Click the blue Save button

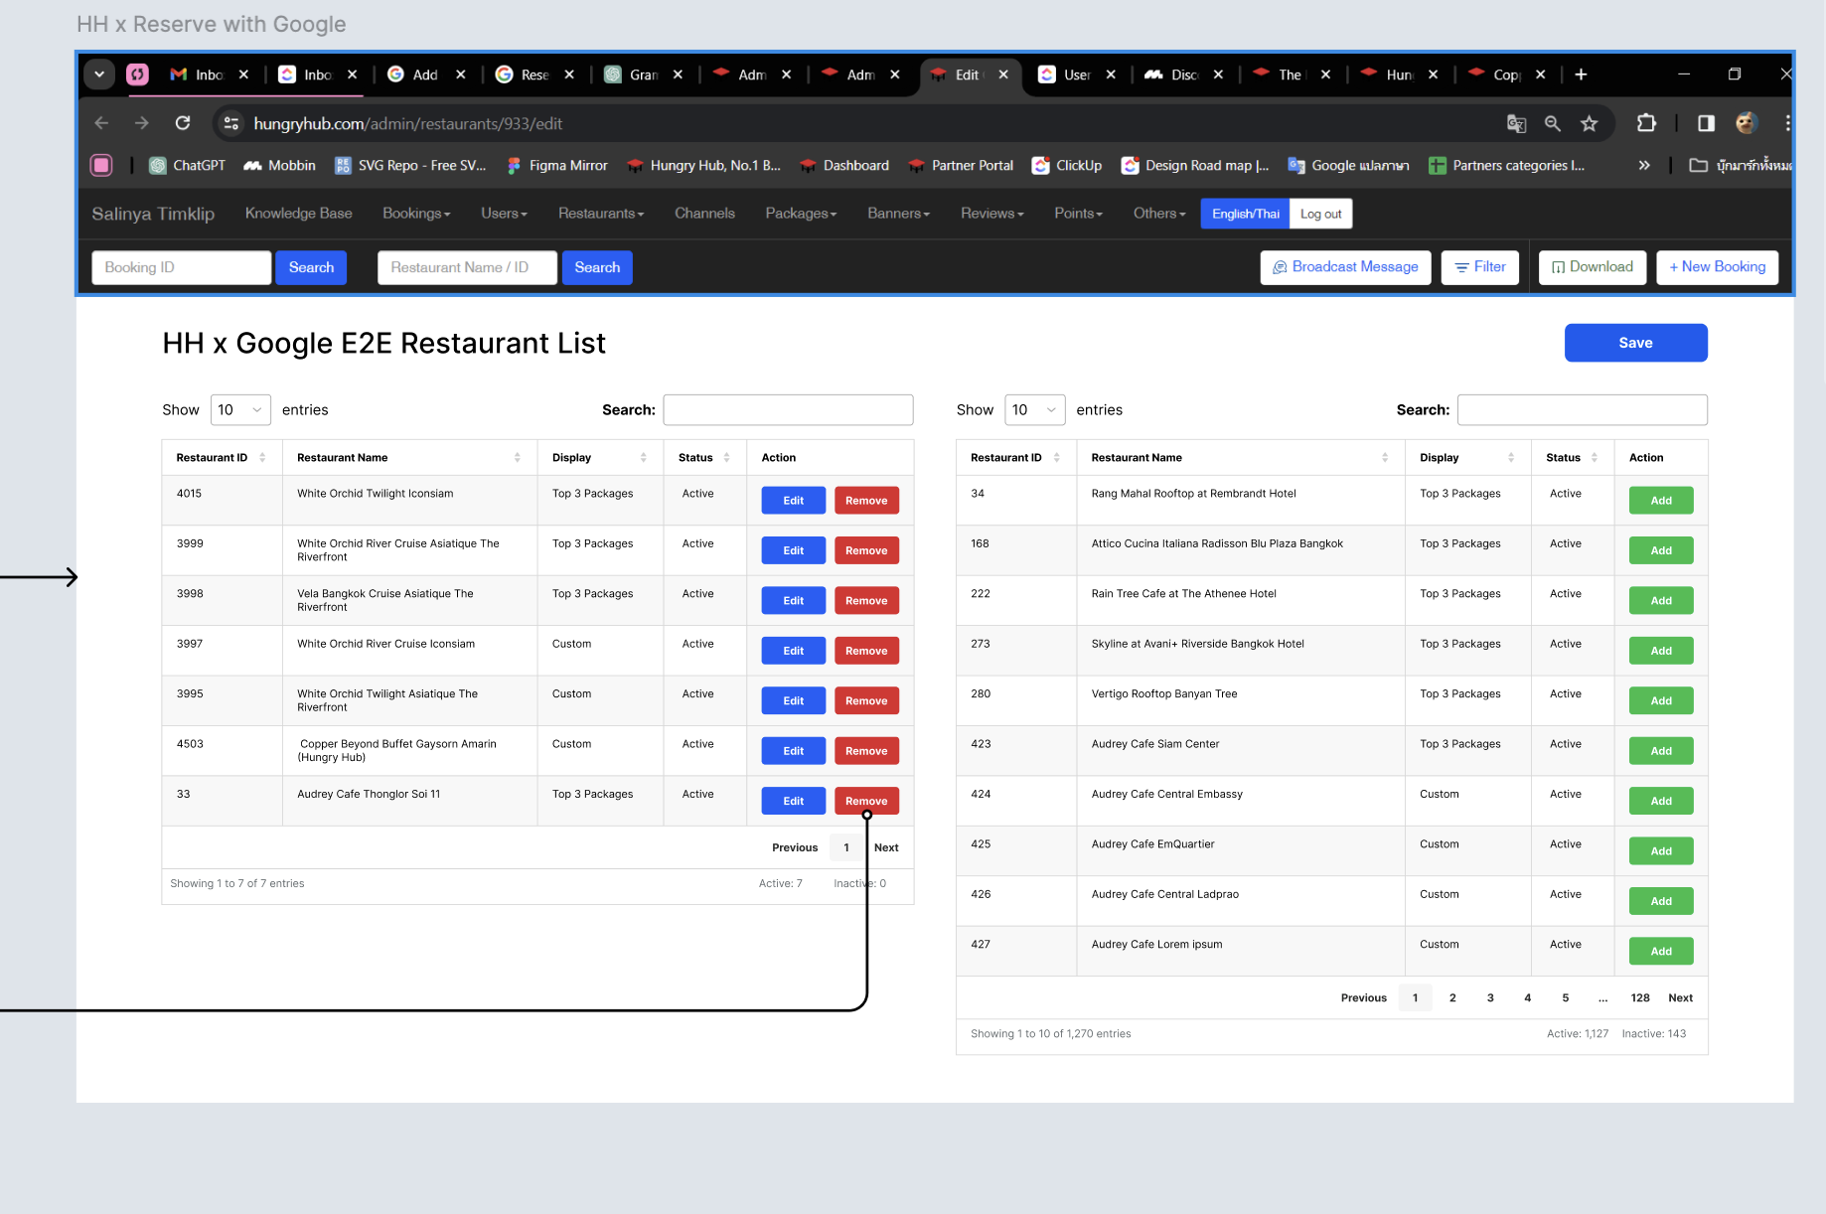tap(1635, 343)
